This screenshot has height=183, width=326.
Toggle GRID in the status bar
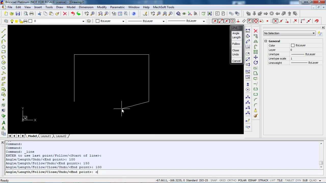click(223, 180)
